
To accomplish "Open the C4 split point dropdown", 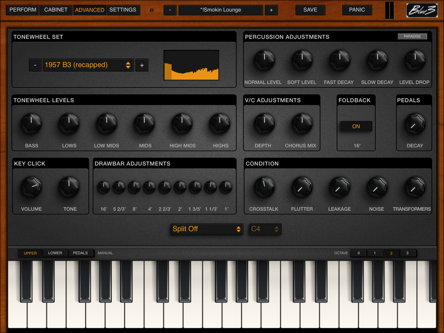I will tap(265, 229).
